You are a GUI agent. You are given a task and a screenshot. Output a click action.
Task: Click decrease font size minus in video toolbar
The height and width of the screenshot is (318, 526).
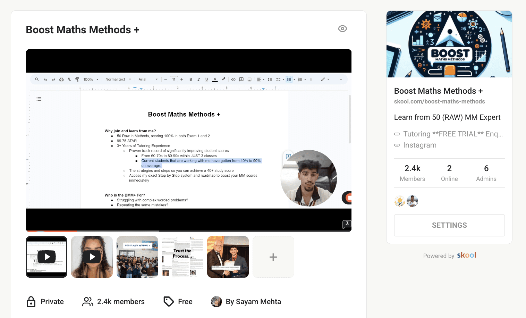[166, 79]
